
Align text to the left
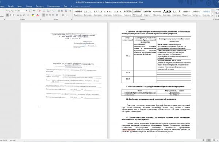pyautogui.click(x=44, y=15)
